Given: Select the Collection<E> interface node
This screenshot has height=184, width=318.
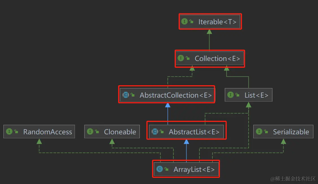Looking at the screenshot, I should pos(210,58).
